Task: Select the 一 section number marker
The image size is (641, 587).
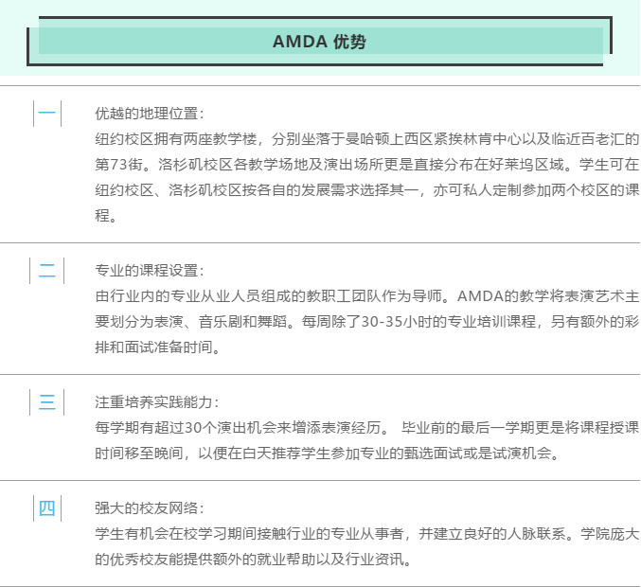Action: tap(47, 114)
